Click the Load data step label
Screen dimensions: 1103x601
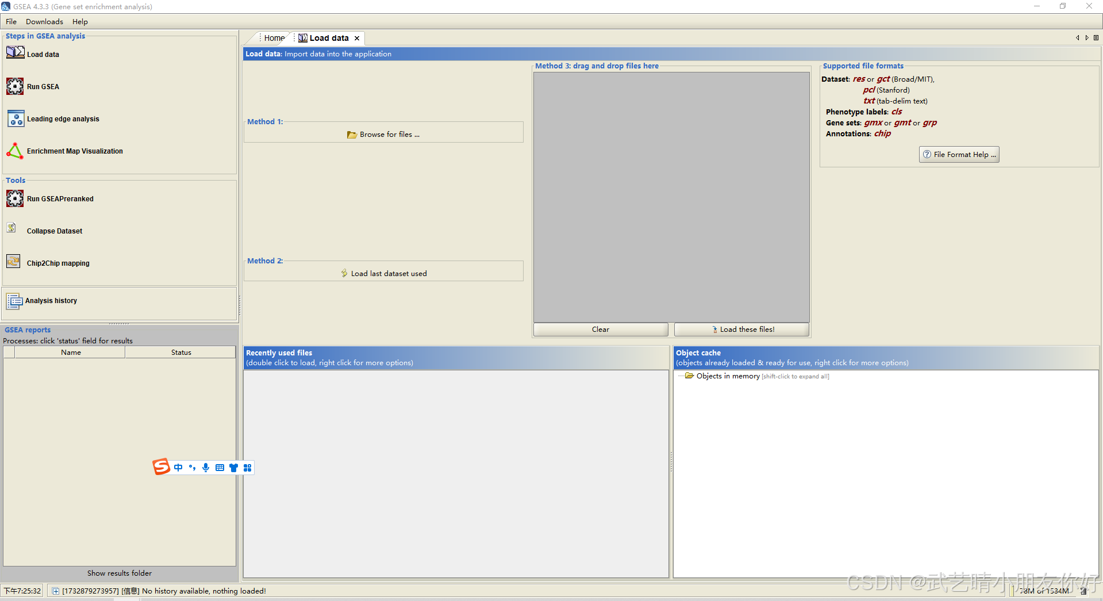pyautogui.click(x=43, y=55)
